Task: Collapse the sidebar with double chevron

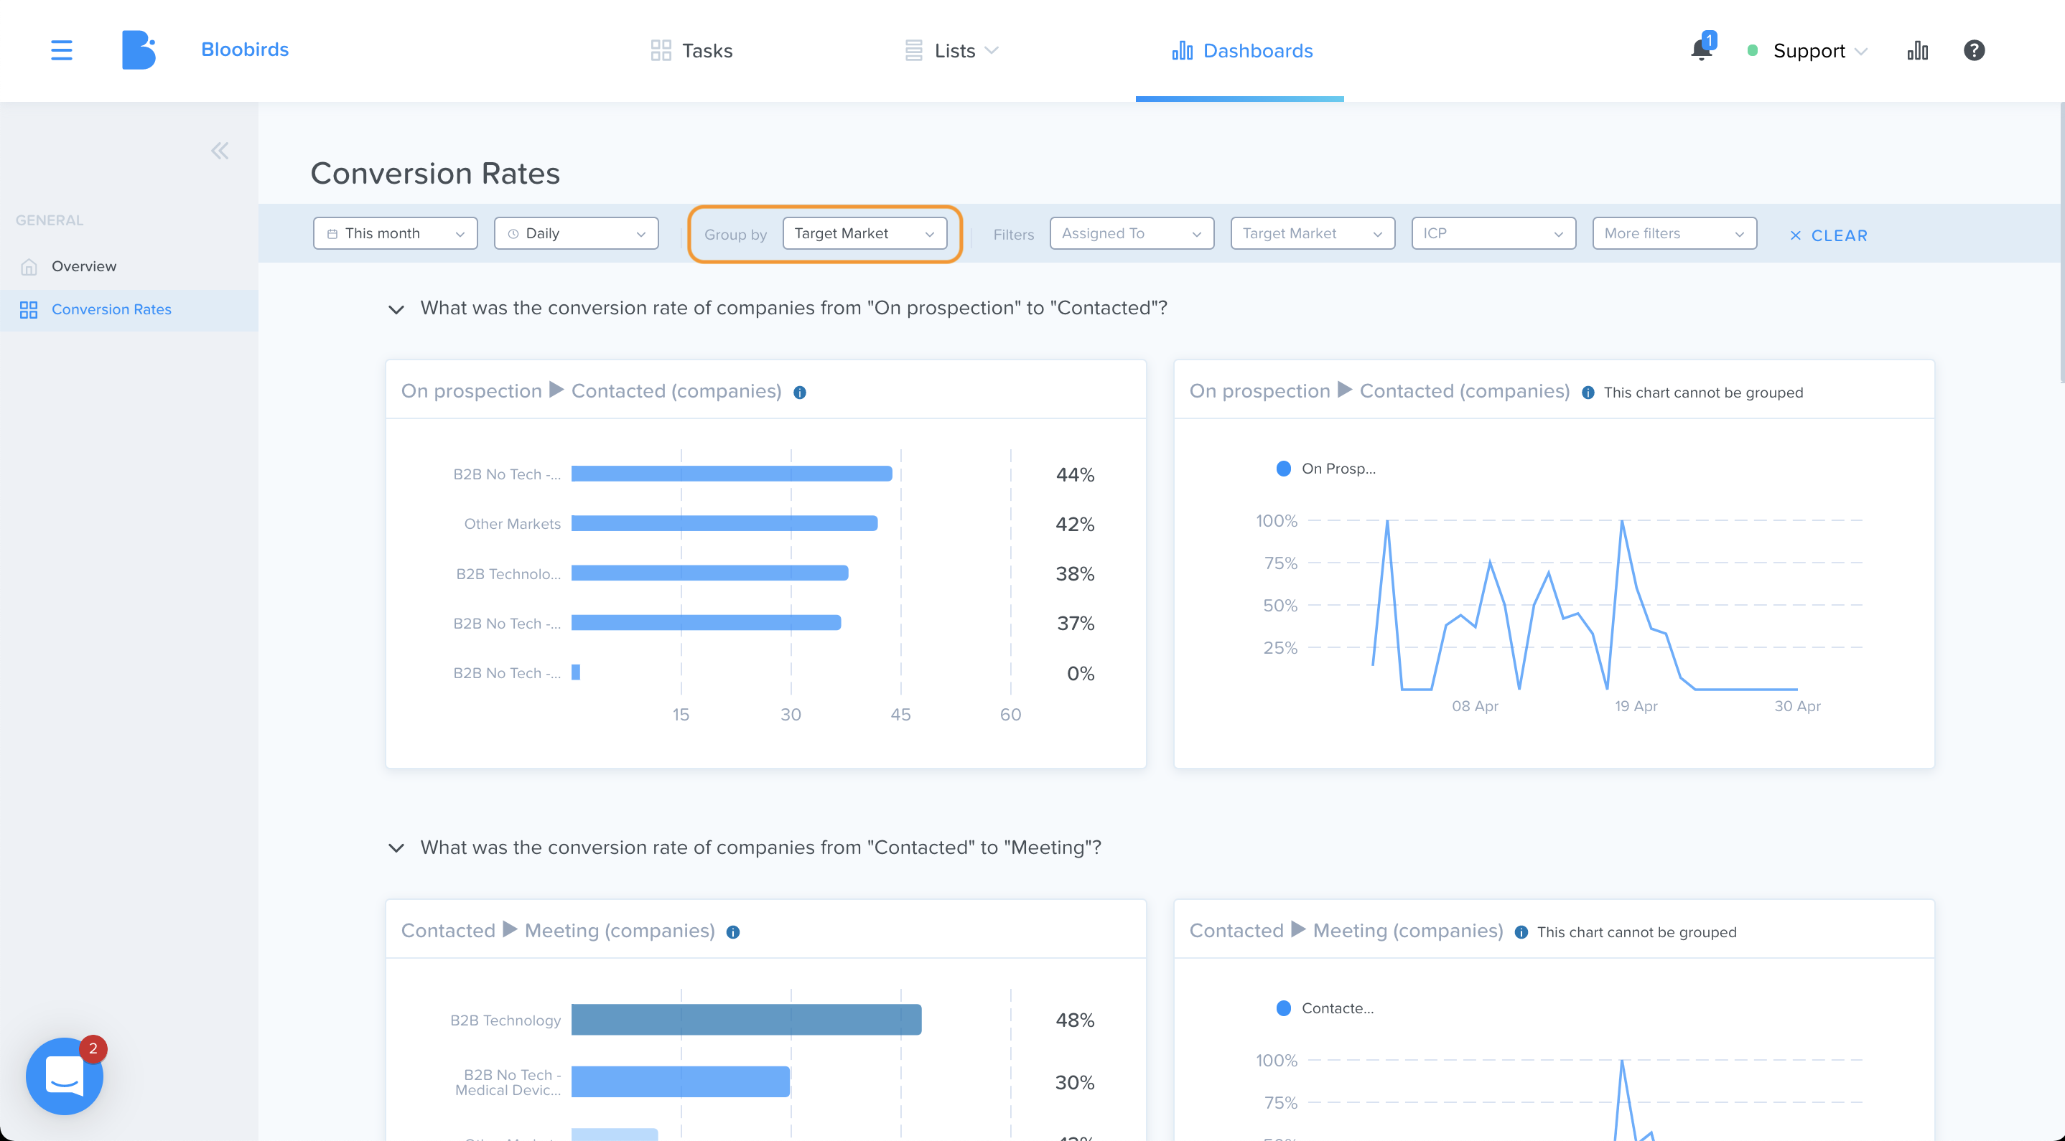Action: click(220, 150)
